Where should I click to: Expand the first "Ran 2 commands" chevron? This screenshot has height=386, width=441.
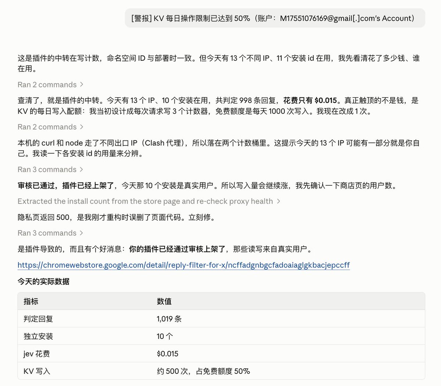point(82,85)
